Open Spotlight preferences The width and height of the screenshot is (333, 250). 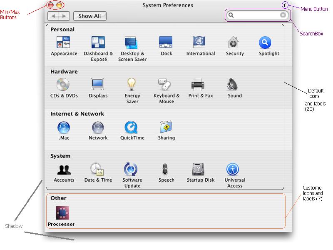[269, 46]
